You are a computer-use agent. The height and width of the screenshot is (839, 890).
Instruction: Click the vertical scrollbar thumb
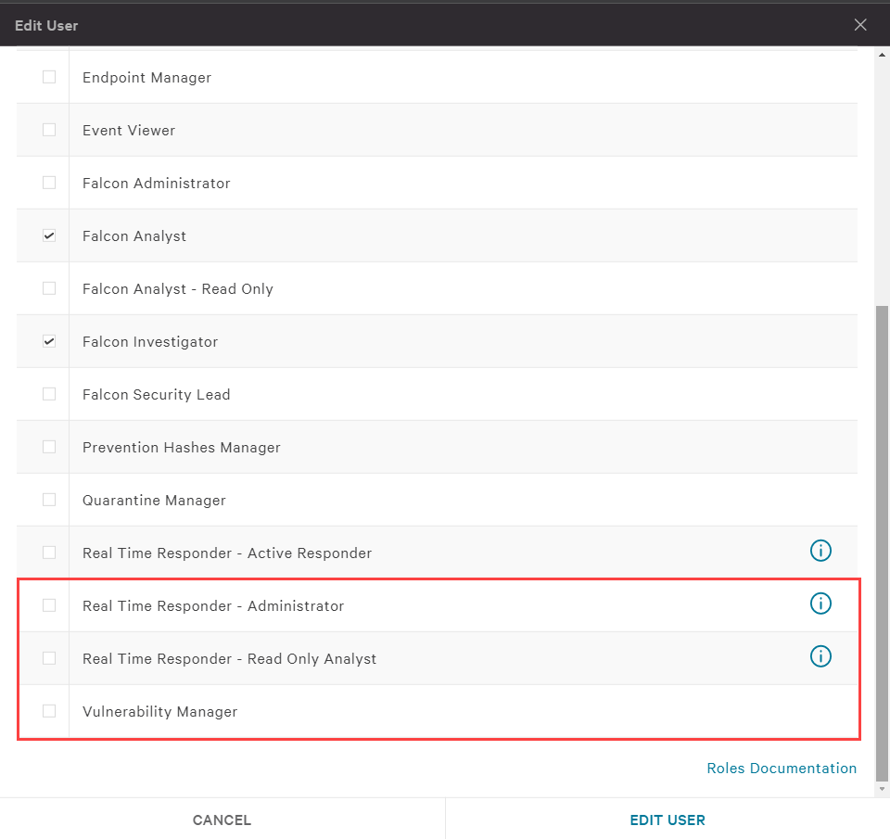(882, 544)
